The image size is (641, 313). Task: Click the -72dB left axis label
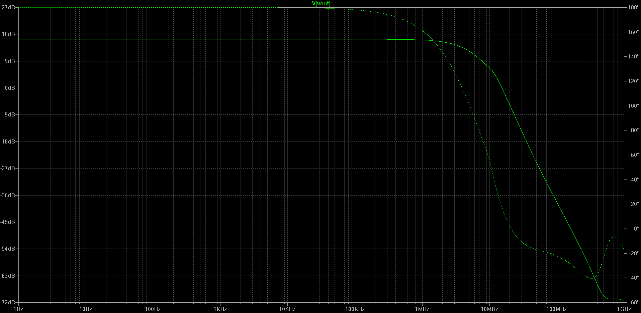pyautogui.click(x=7, y=302)
